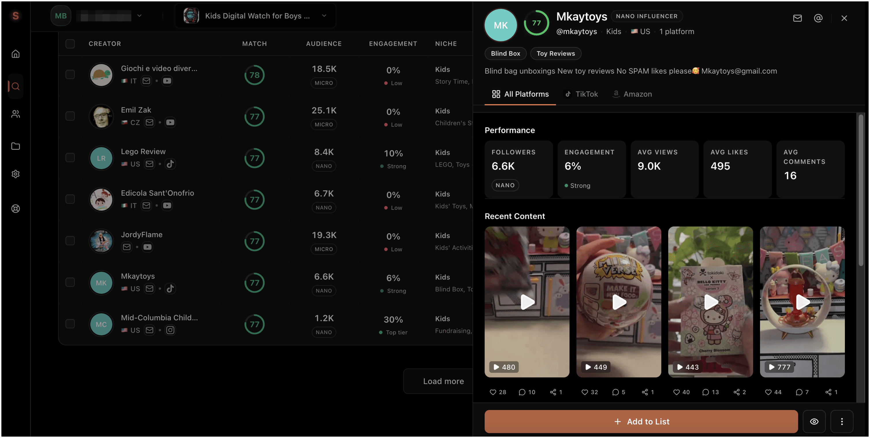This screenshot has height=438, width=870.
Task: Check the select-all checkbox in the table header
Action: [70, 44]
